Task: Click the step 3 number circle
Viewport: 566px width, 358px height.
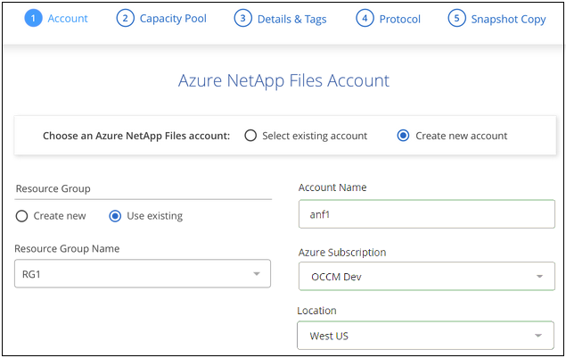Action: tap(242, 19)
